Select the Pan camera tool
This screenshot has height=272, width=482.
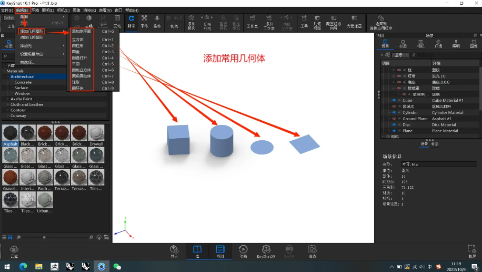(x=144, y=21)
